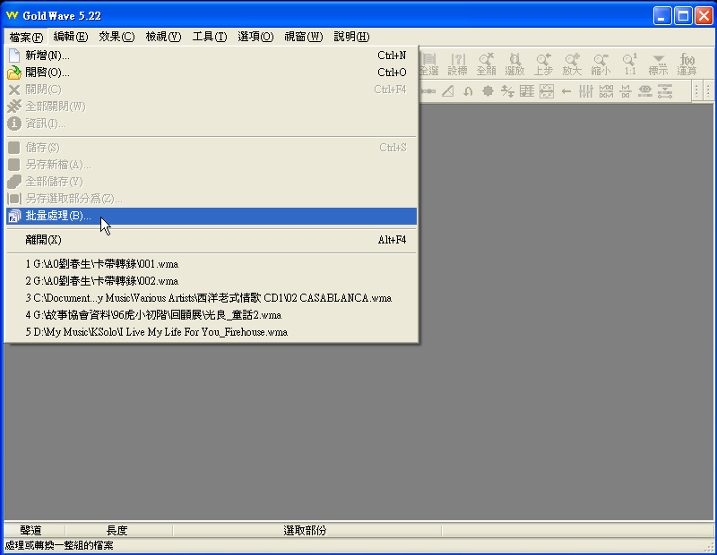The height and width of the screenshot is (555, 717).
Task: Select 離開(X) to exit GoldWave
Action: pos(43,240)
